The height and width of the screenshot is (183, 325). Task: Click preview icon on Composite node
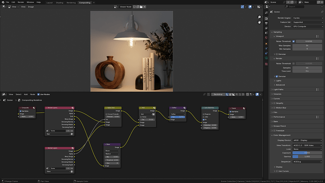tap(34, 108)
